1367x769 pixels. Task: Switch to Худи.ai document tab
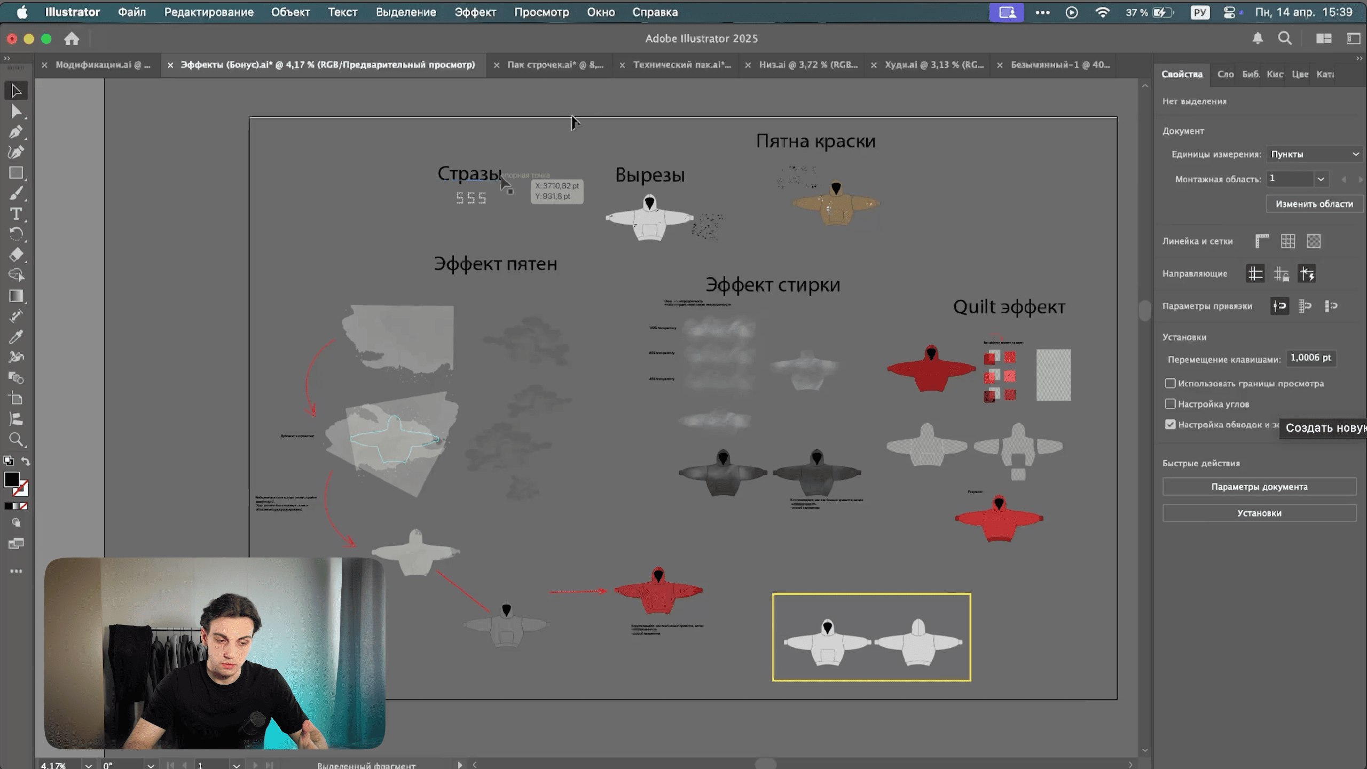click(933, 65)
